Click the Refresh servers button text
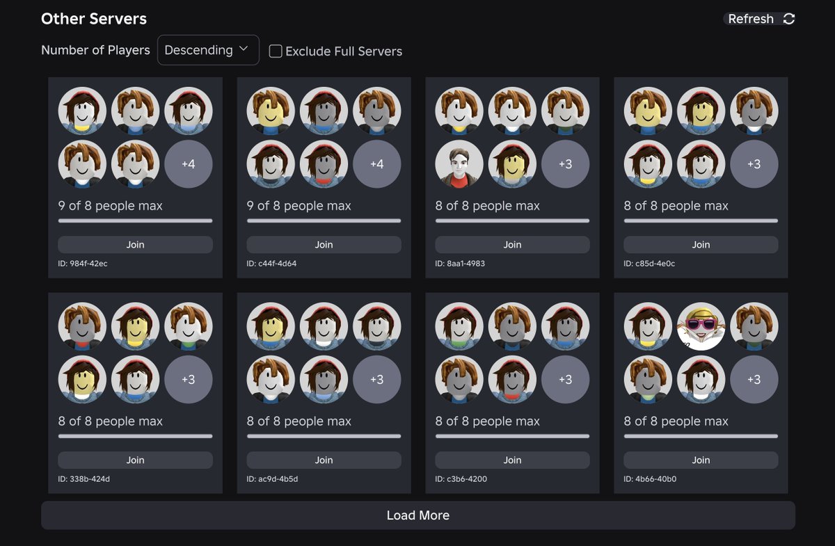Screen dimensions: 835x546 click(x=751, y=19)
